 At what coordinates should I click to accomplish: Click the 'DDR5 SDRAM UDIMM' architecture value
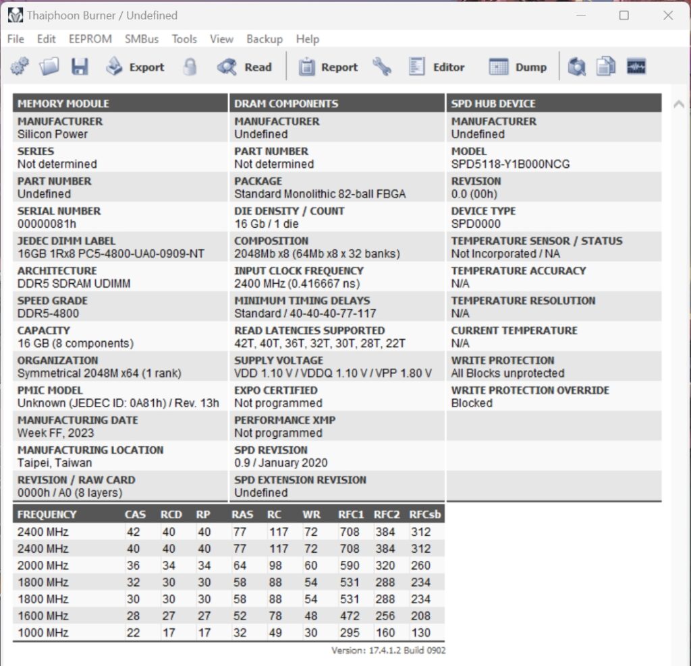(x=74, y=284)
